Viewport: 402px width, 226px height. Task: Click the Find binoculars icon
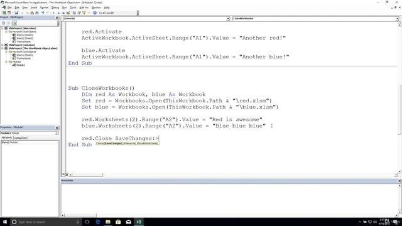pyautogui.click(x=37, y=13)
